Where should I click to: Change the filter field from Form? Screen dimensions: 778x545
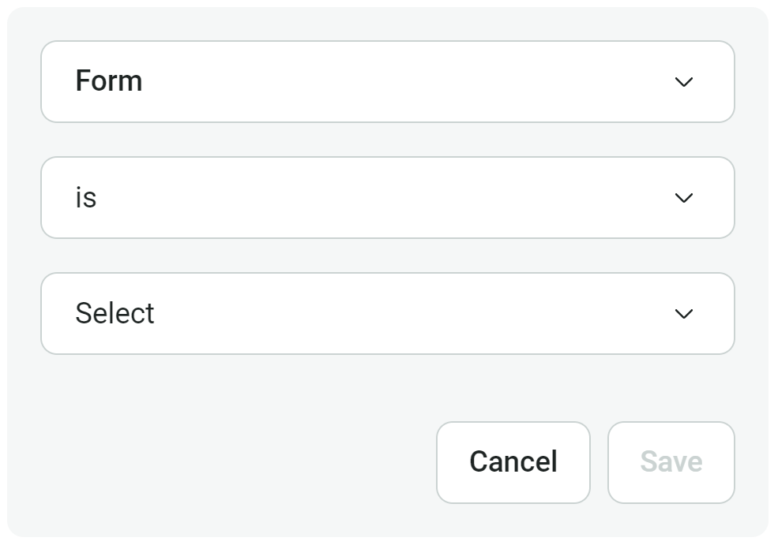pyautogui.click(x=387, y=82)
